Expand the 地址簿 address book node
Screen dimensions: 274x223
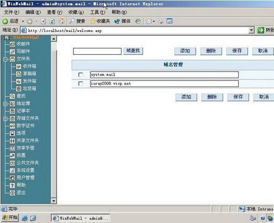pos(5,104)
